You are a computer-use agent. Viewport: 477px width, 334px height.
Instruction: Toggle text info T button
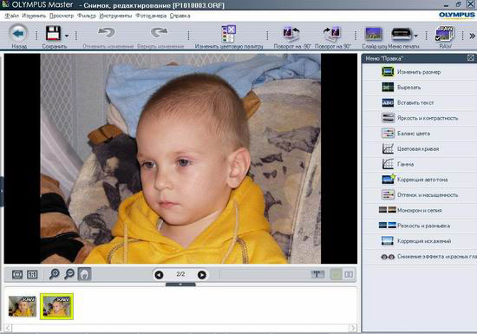[317, 274]
